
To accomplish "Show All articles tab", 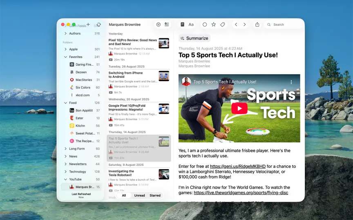I will click(x=124, y=195).
